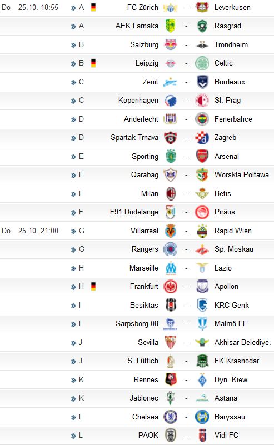Expand the Villarreal vs Rapid Wien match arrow
274x445 pixels.
click(x=73, y=231)
